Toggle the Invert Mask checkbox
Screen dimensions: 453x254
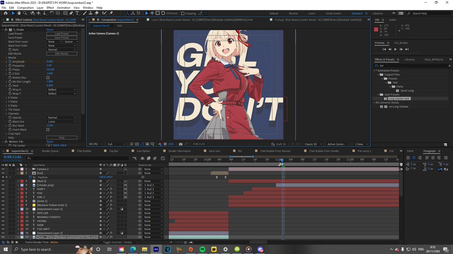coord(48,129)
